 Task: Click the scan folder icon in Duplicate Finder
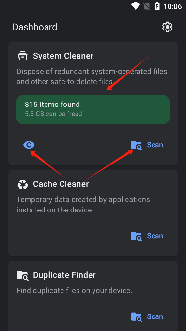[137, 317]
